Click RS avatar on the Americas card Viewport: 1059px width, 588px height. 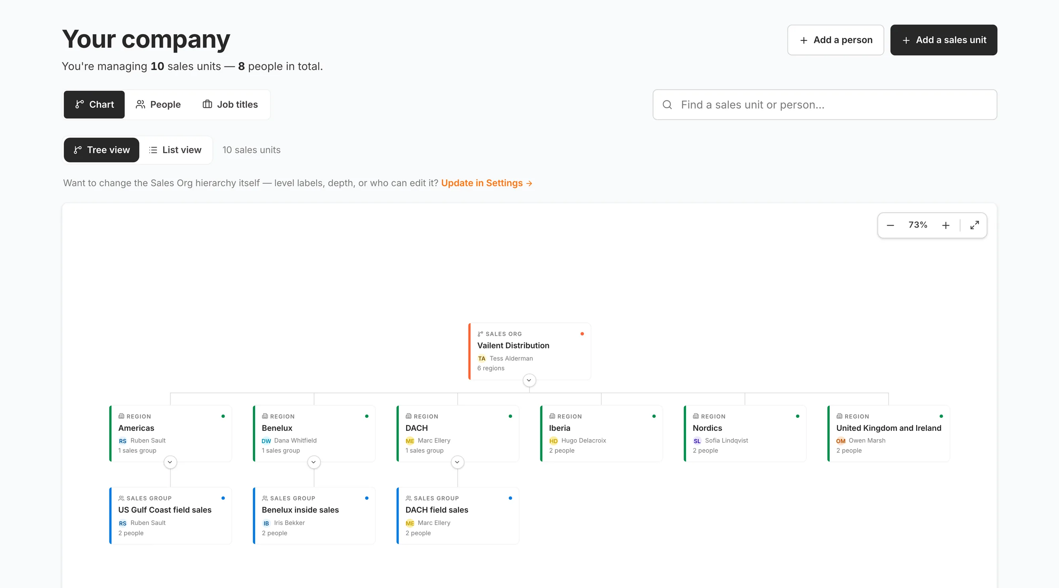pyautogui.click(x=123, y=441)
